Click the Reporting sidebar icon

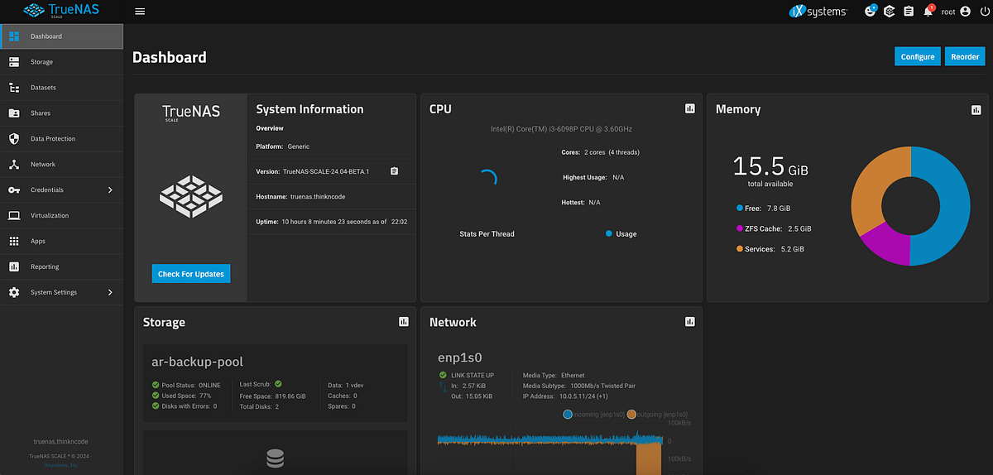pos(14,267)
